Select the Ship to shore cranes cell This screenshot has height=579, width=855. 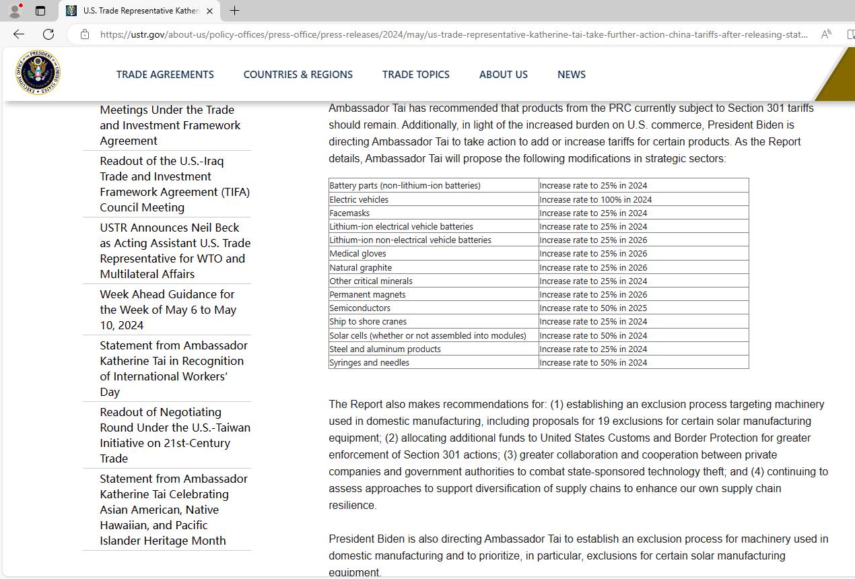click(434, 321)
